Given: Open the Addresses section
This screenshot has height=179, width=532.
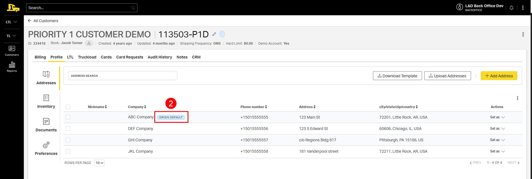Looking at the screenshot, I should (46, 78).
